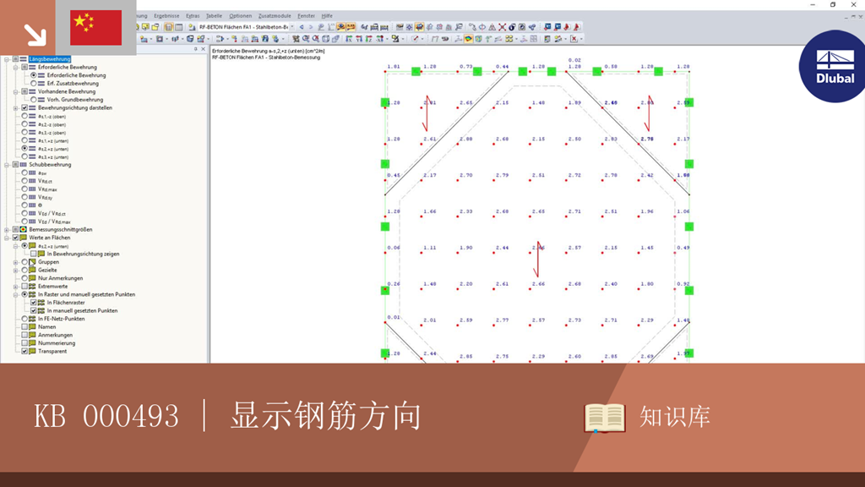Click the first blue printout icon in top toolbar
865x487 pixels.
tap(547, 27)
